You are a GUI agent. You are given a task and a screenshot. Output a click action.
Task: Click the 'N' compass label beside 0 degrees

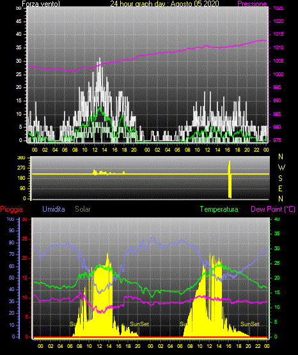click(281, 199)
